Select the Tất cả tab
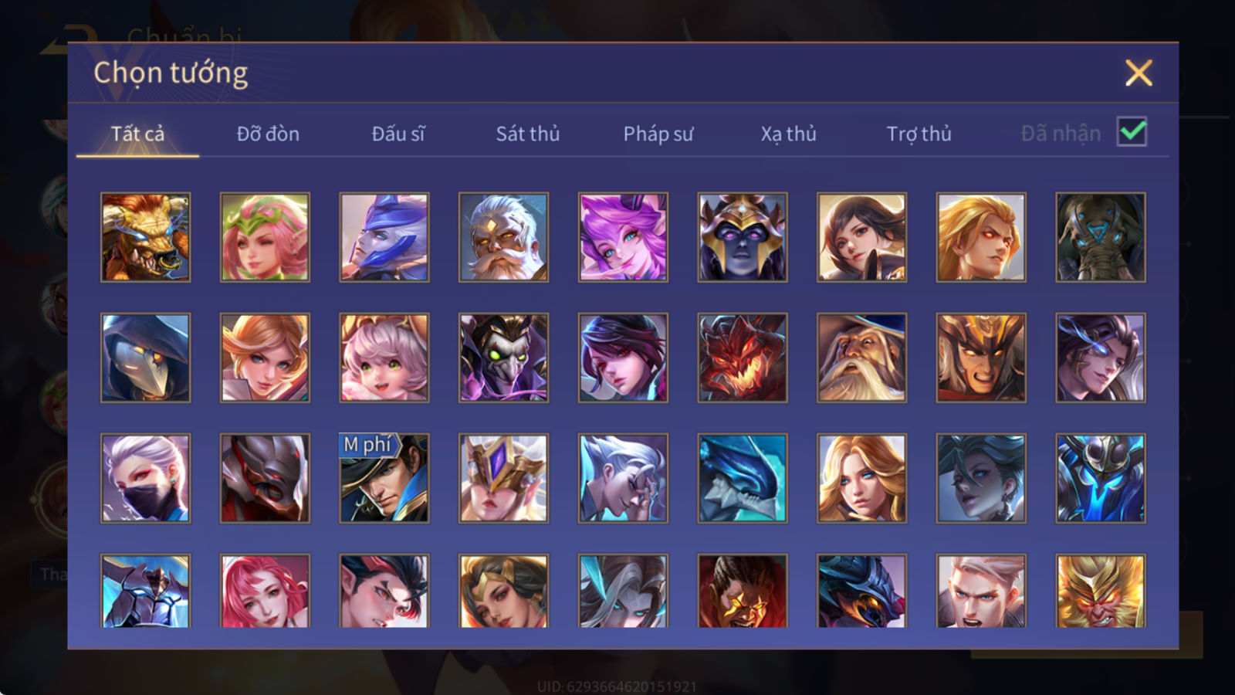Screen dimensions: 1235x695 coord(137,134)
